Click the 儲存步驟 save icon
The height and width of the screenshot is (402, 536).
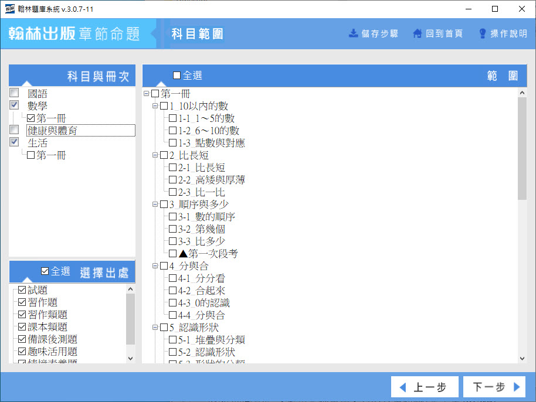pyautogui.click(x=354, y=33)
